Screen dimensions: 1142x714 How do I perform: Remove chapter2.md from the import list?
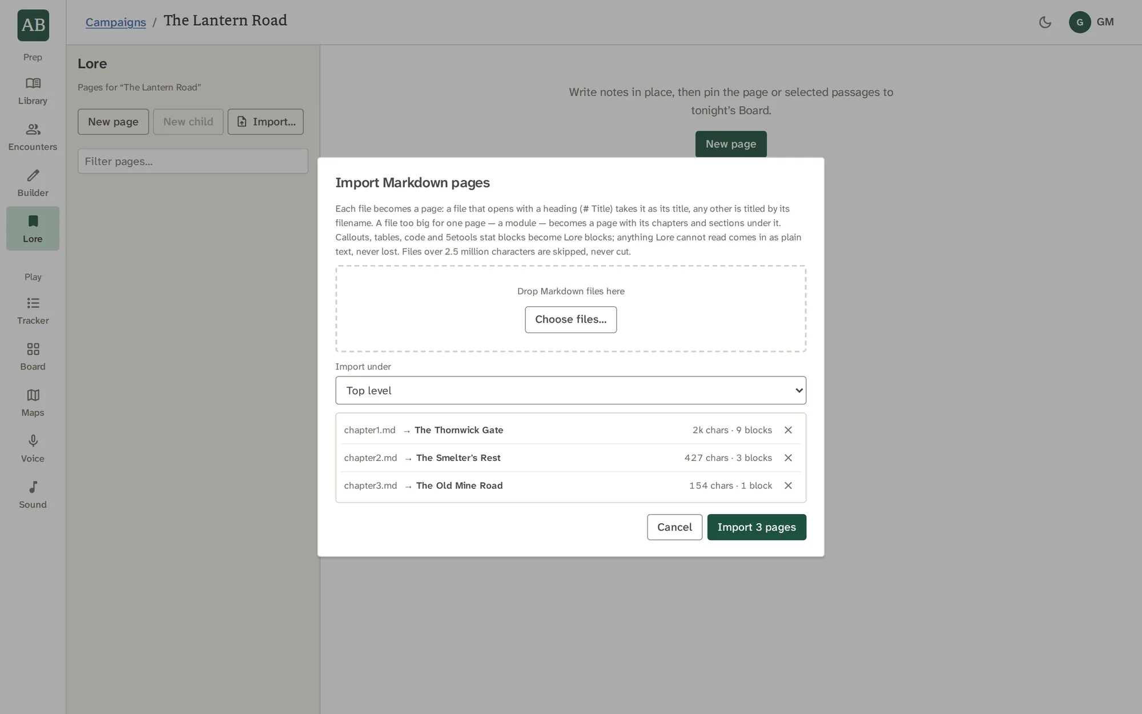point(788,458)
